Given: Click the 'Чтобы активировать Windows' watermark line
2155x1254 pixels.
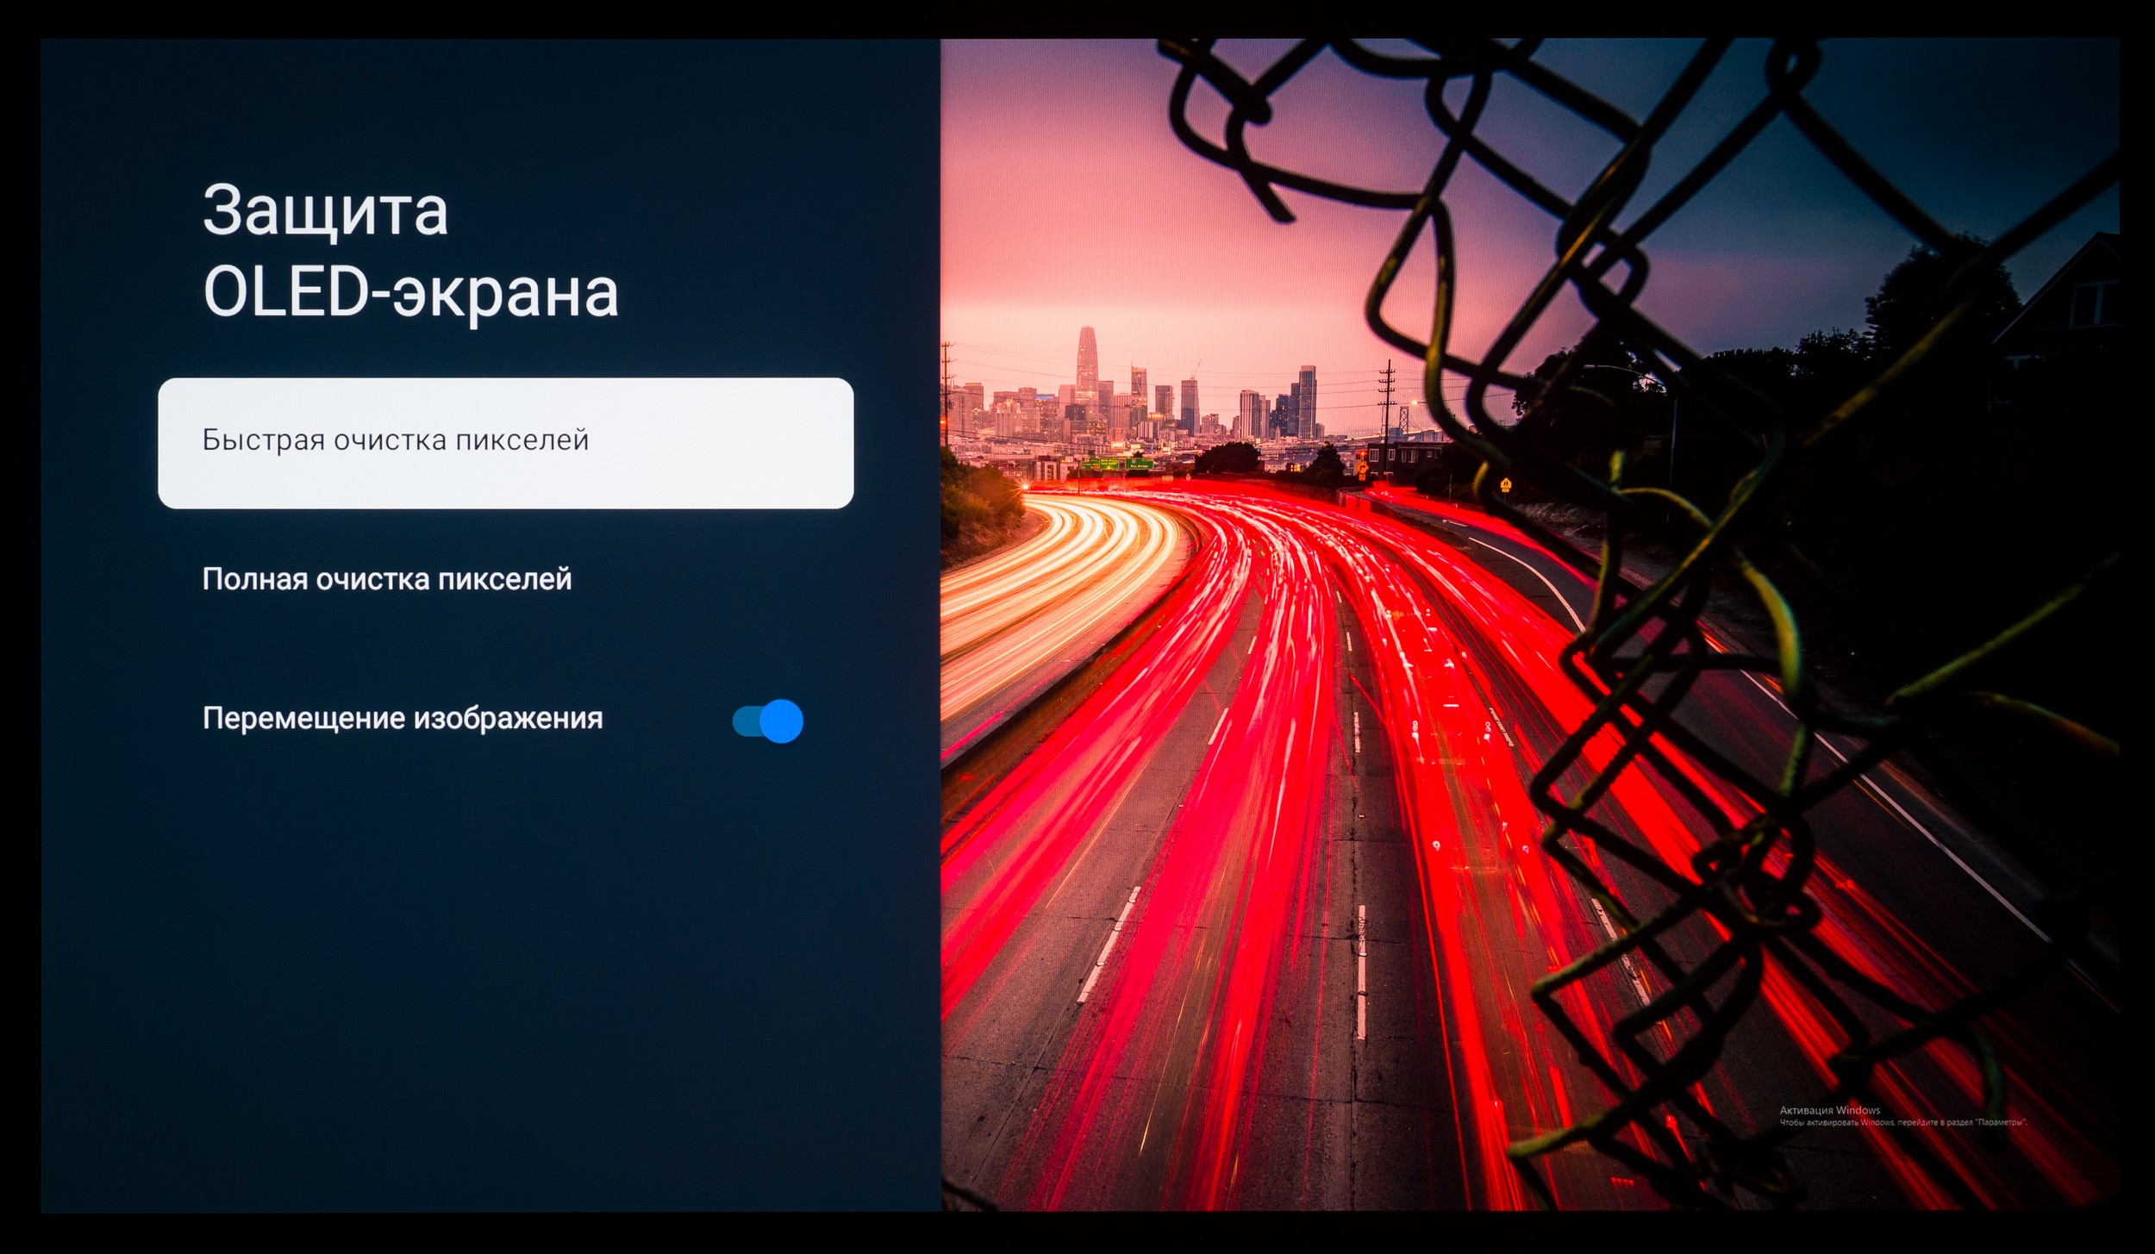Looking at the screenshot, I should tap(1902, 1122).
